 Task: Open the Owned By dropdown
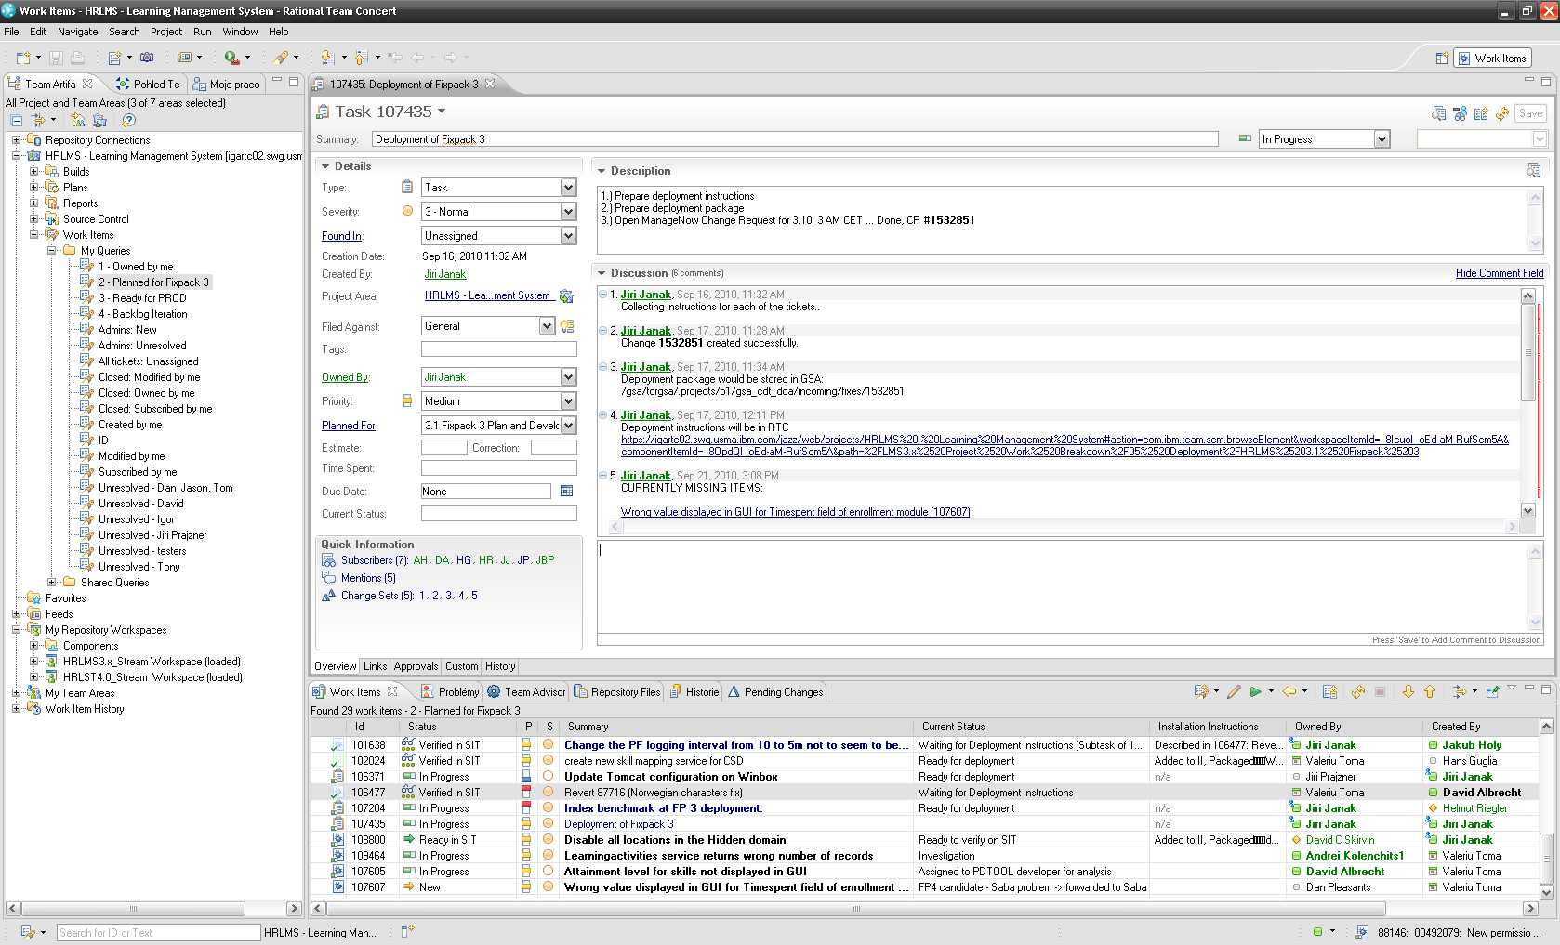coord(568,377)
